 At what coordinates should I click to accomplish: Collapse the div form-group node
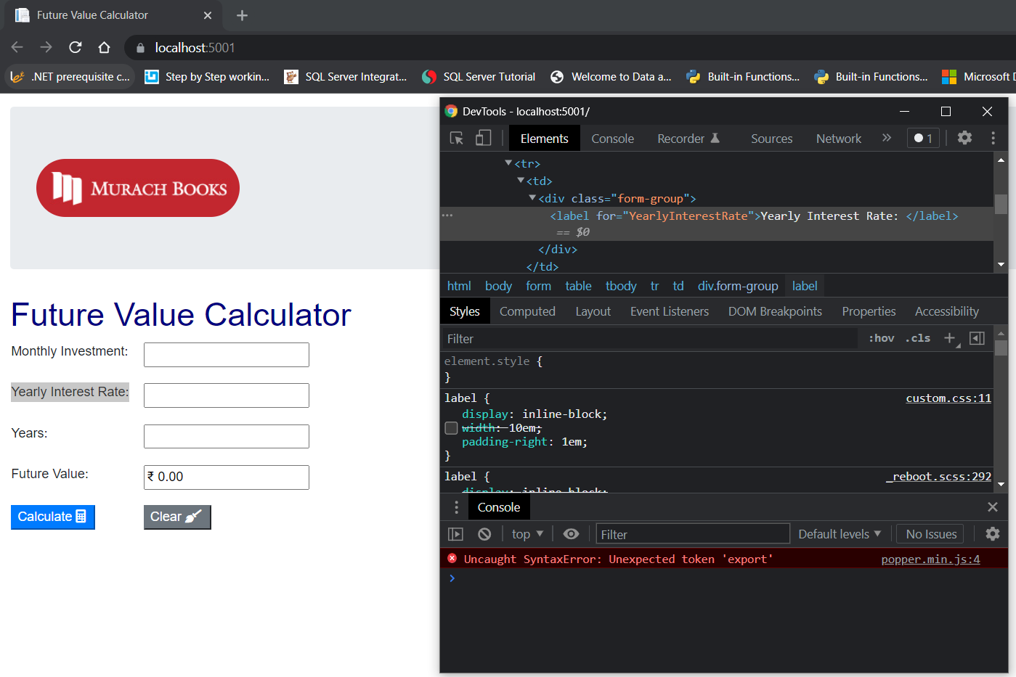532,198
